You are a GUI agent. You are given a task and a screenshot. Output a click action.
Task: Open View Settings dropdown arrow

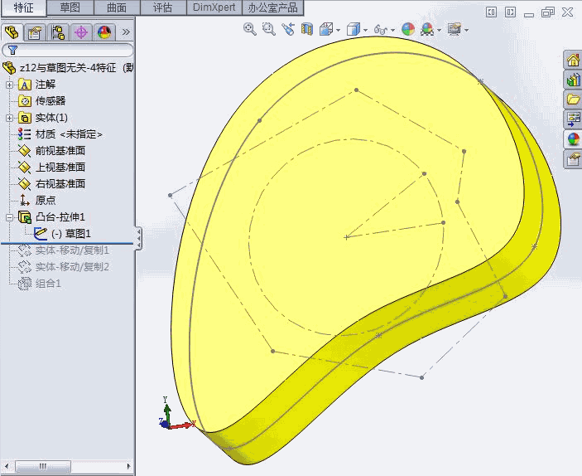pos(467,30)
